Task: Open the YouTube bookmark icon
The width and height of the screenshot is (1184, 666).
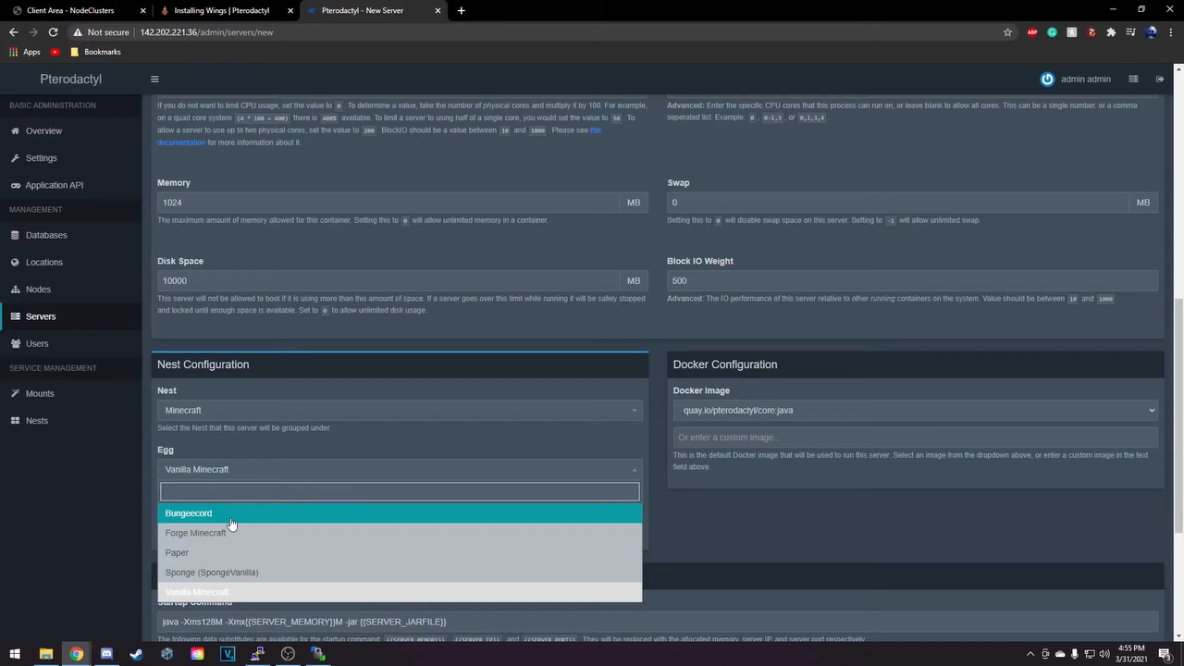Action: click(55, 52)
